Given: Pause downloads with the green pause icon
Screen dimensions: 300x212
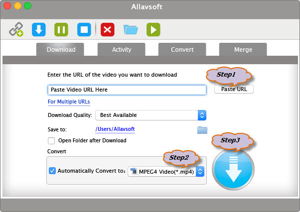Looking at the screenshot, I should pos(61,29).
